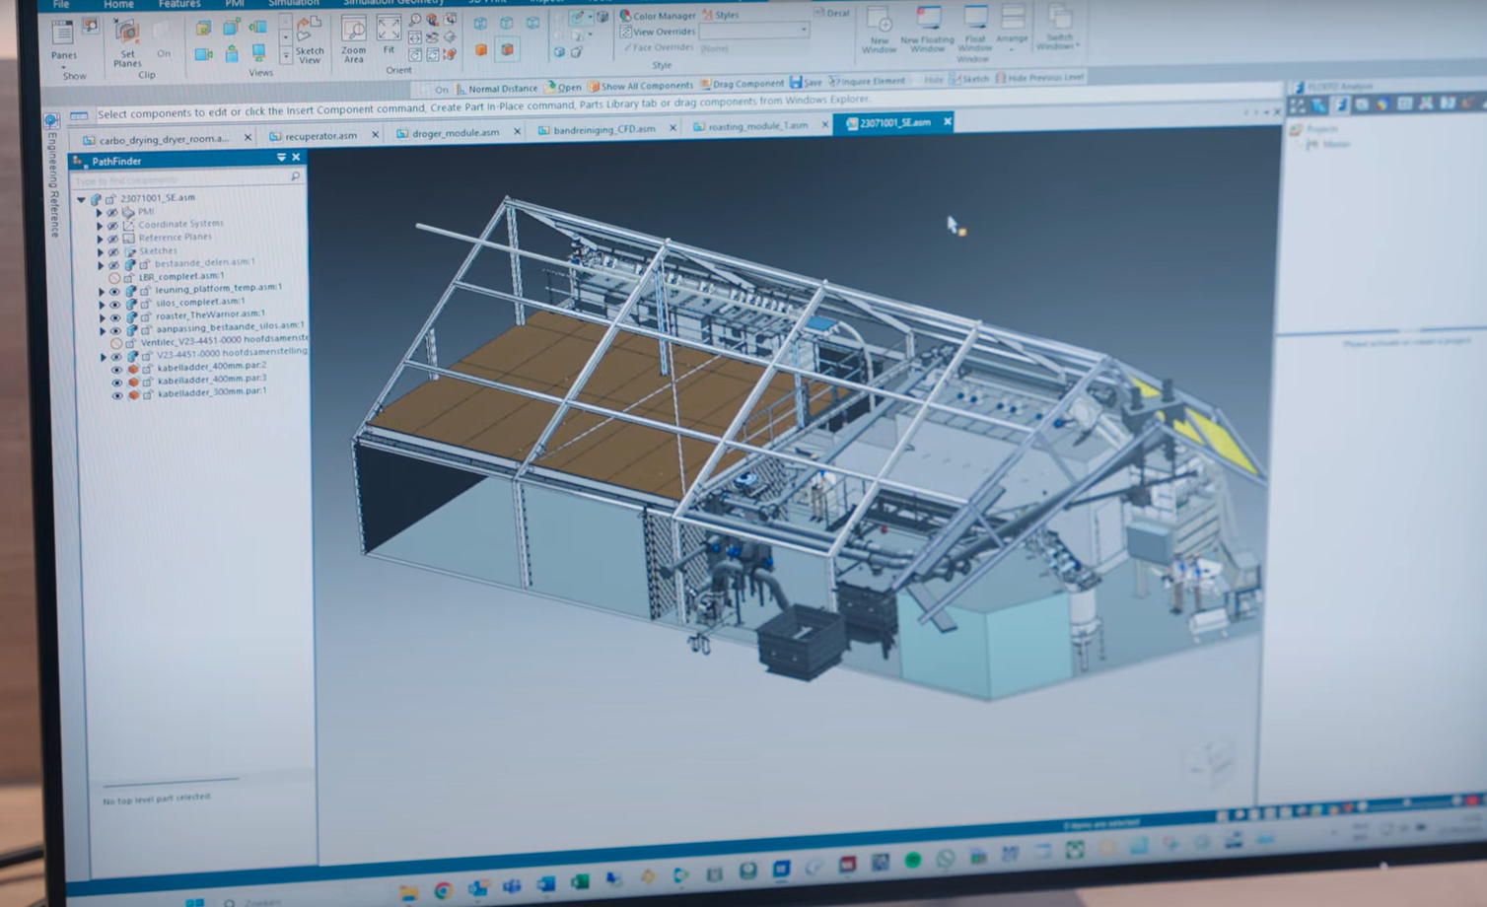
Task: Click the Save icon in command bar
Action: [x=805, y=83]
